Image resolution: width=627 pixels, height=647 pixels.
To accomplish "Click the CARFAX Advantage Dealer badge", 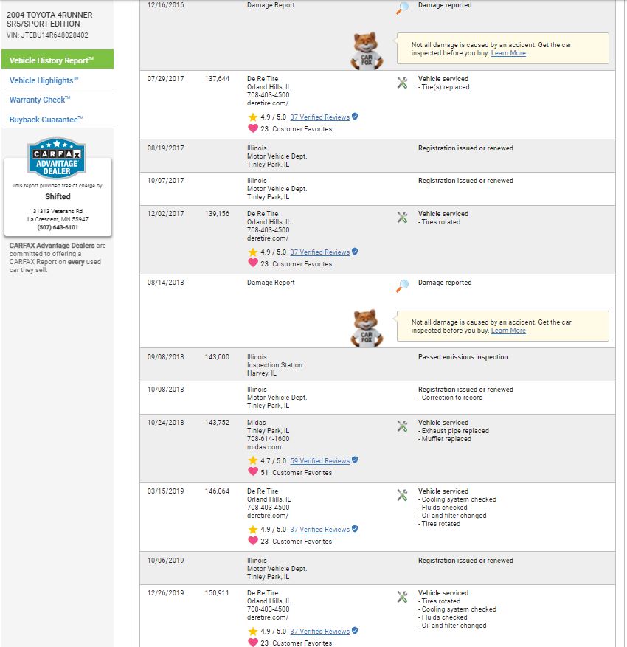I will (57, 158).
